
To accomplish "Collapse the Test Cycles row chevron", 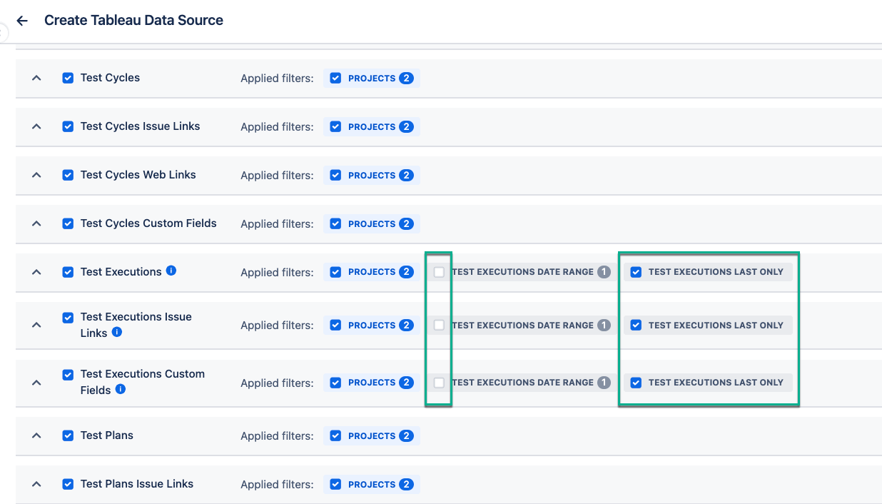I will point(37,78).
